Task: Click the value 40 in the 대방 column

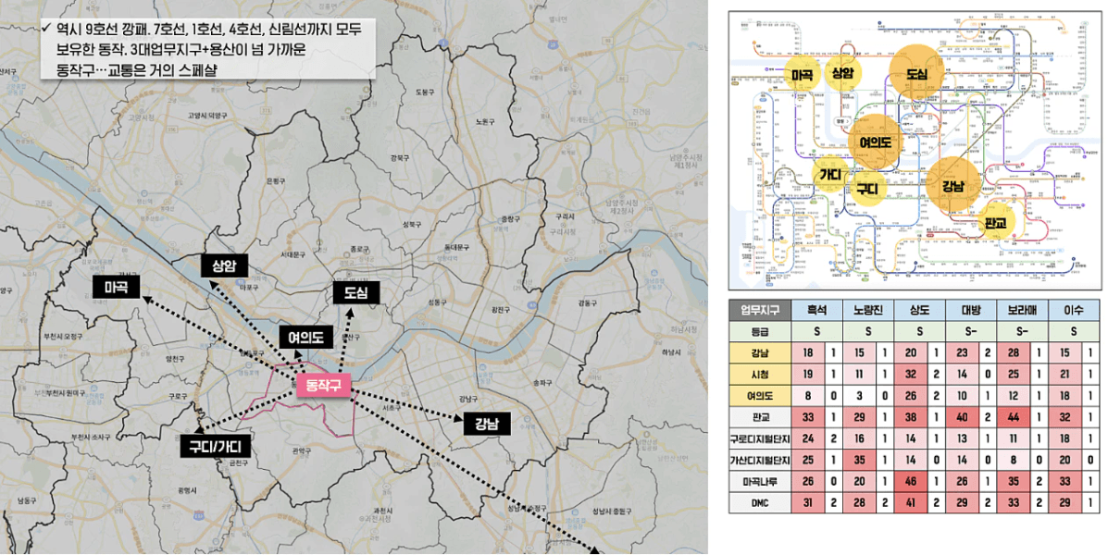Action: 962,416
